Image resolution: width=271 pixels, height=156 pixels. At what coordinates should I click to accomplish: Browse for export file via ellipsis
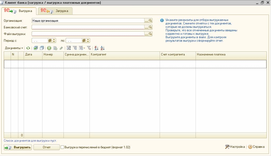(x=146, y=34)
